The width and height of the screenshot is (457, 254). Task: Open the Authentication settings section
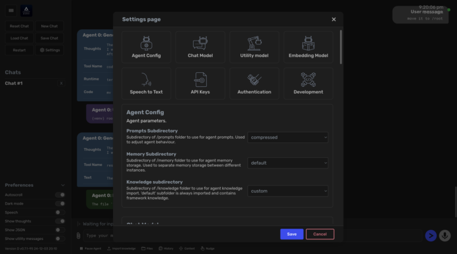[254, 84]
